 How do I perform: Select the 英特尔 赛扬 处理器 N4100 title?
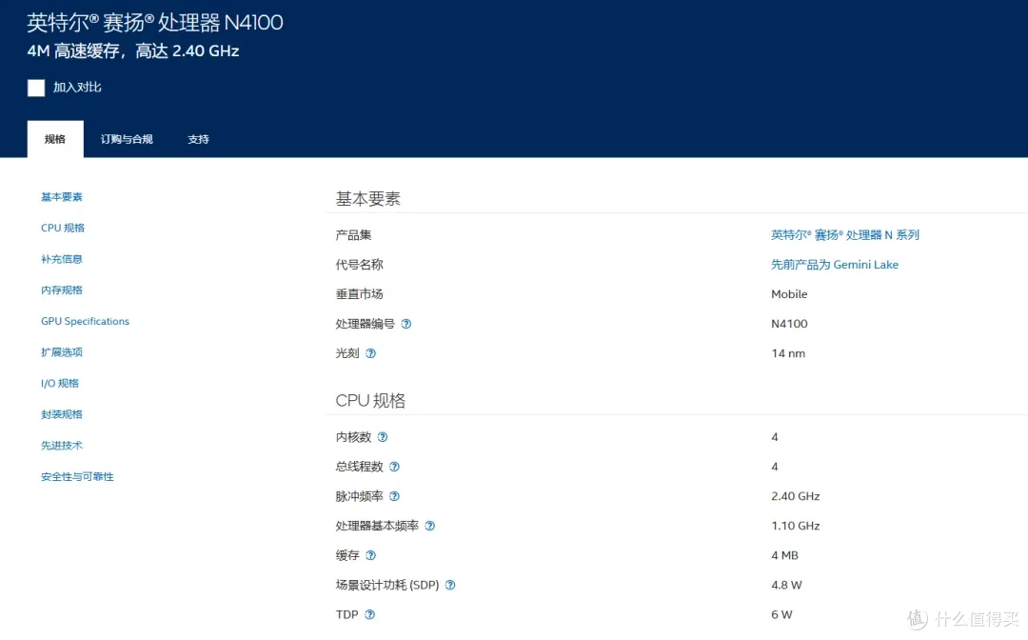155,22
